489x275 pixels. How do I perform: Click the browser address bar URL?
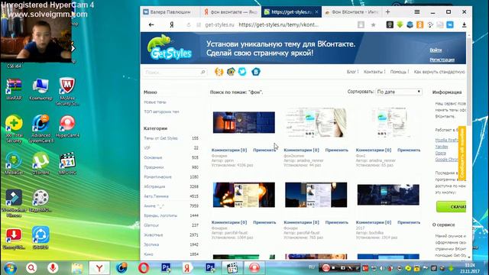click(278, 24)
